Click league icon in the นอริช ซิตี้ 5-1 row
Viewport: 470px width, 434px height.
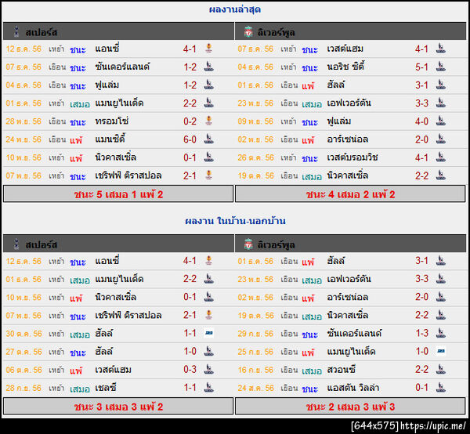click(440, 67)
